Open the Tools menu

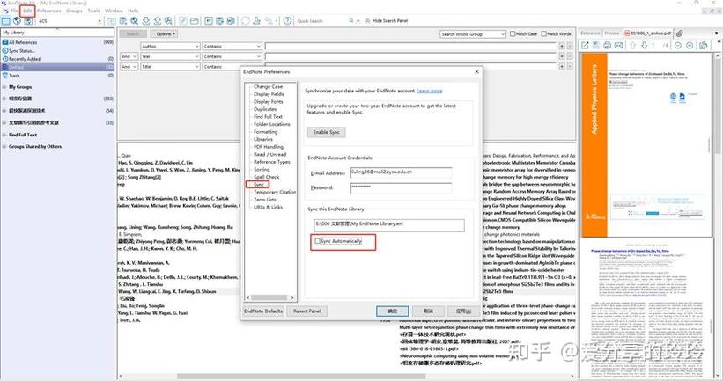pos(93,11)
